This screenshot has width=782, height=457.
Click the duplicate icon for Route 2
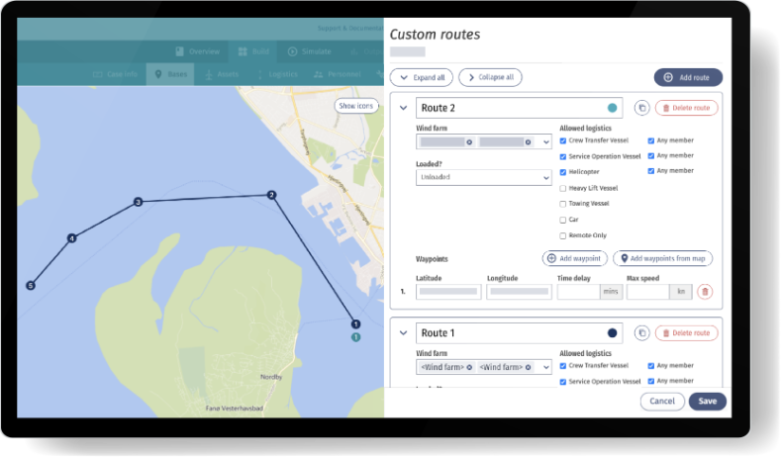(x=641, y=108)
